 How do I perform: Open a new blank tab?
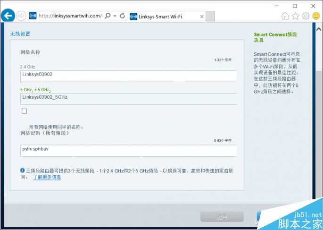click(210, 17)
